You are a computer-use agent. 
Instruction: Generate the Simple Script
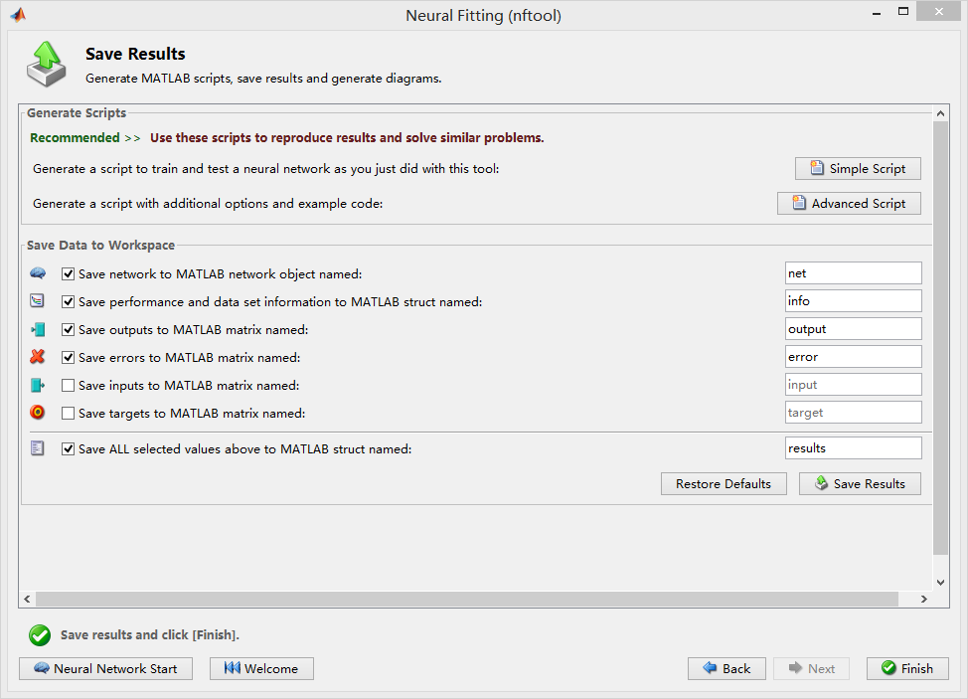858,169
